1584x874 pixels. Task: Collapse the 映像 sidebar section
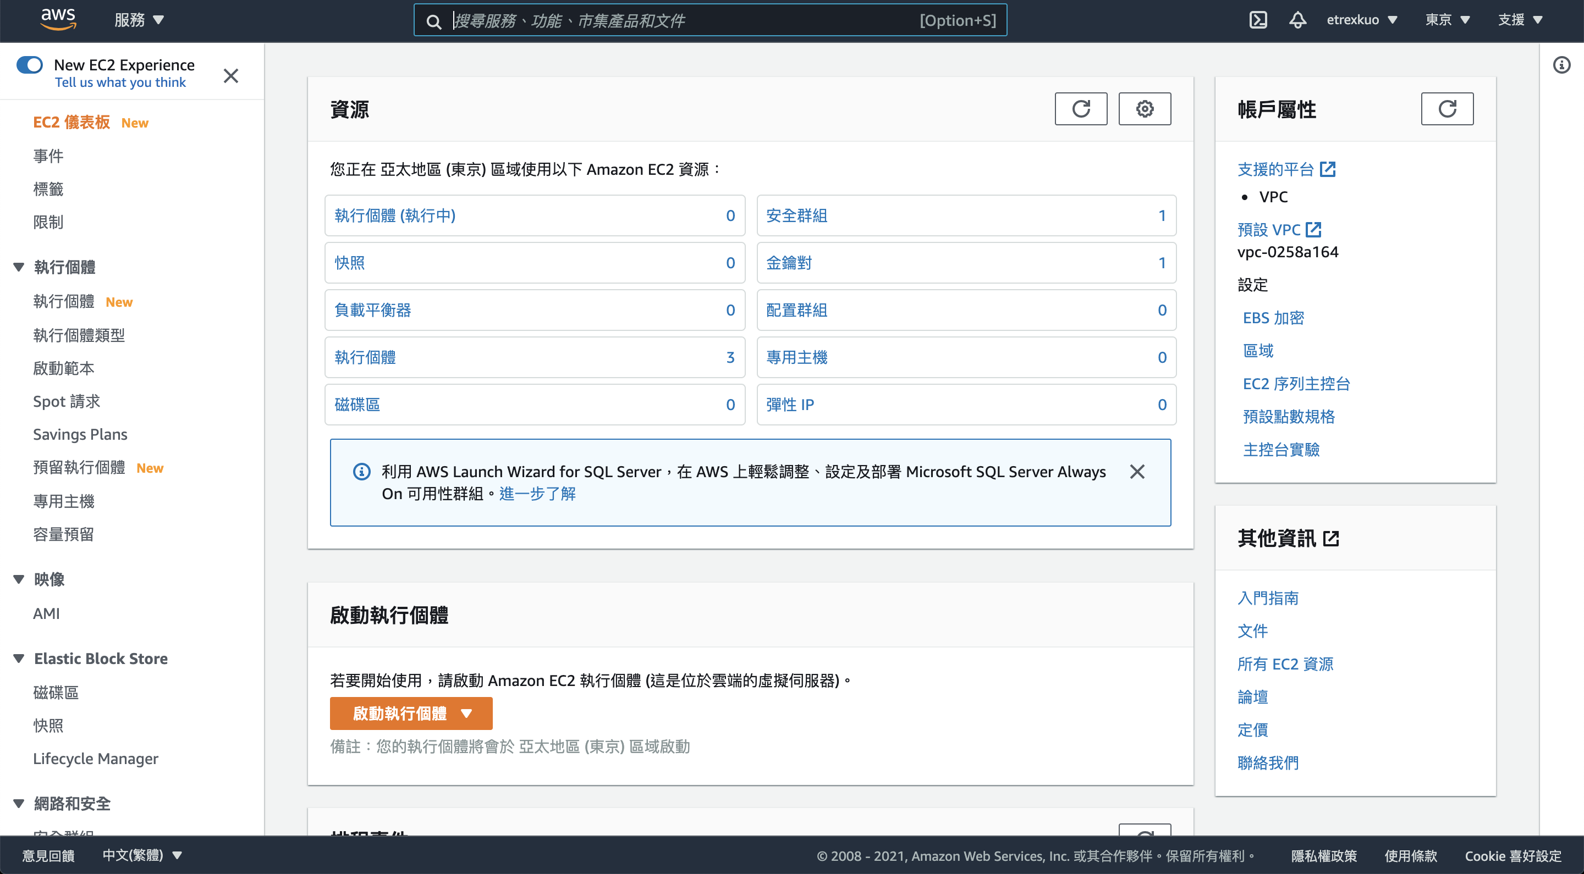[x=19, y=579]
